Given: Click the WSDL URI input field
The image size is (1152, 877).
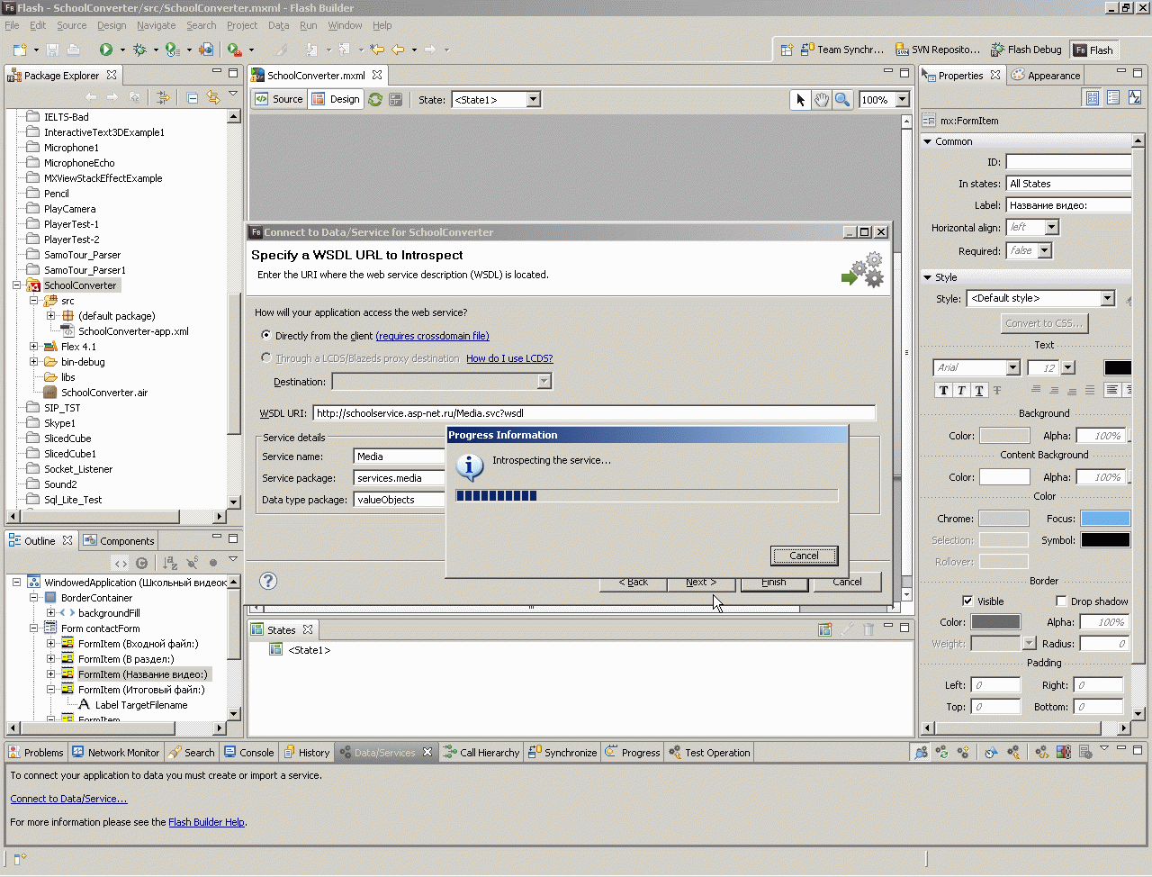Looking at the screenshot, I should tap(594, 413).
